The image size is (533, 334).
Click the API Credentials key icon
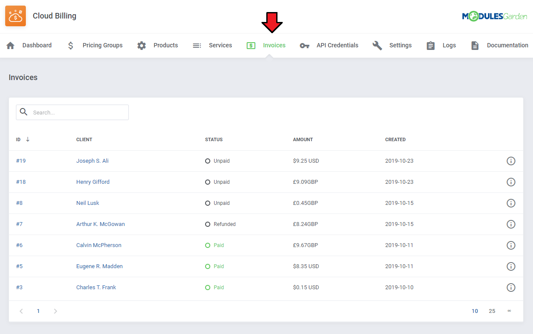point(305,46)
